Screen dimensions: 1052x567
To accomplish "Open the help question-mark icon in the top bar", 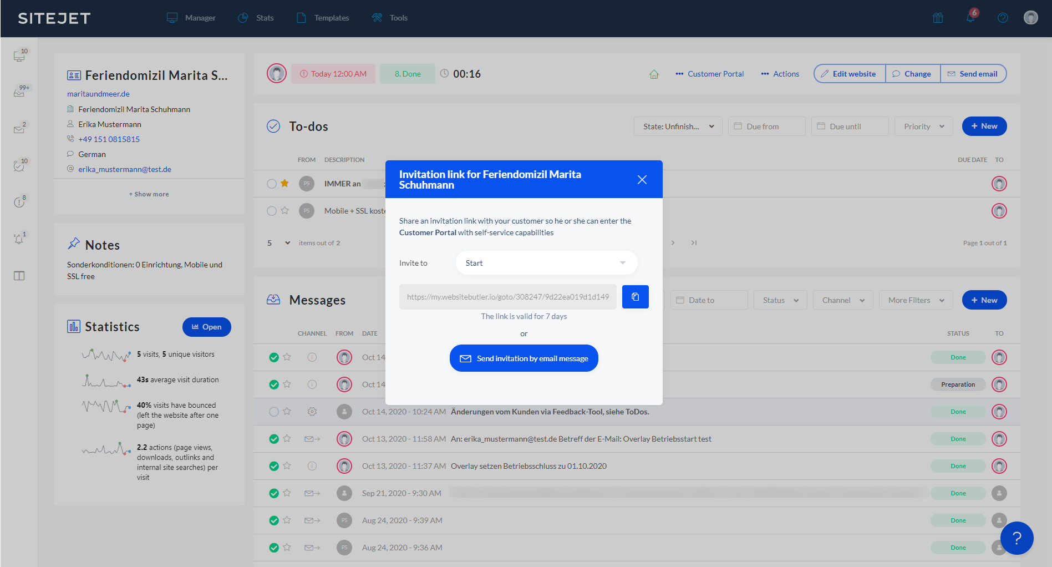I will [1003, 18].
